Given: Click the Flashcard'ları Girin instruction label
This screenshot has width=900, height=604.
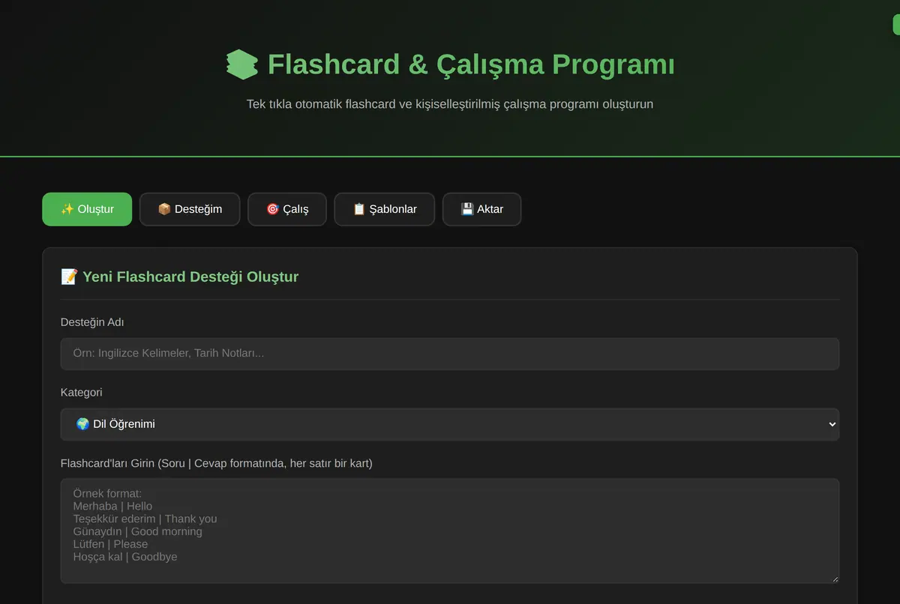Looking at the screenshot, I should pos(217,463).
